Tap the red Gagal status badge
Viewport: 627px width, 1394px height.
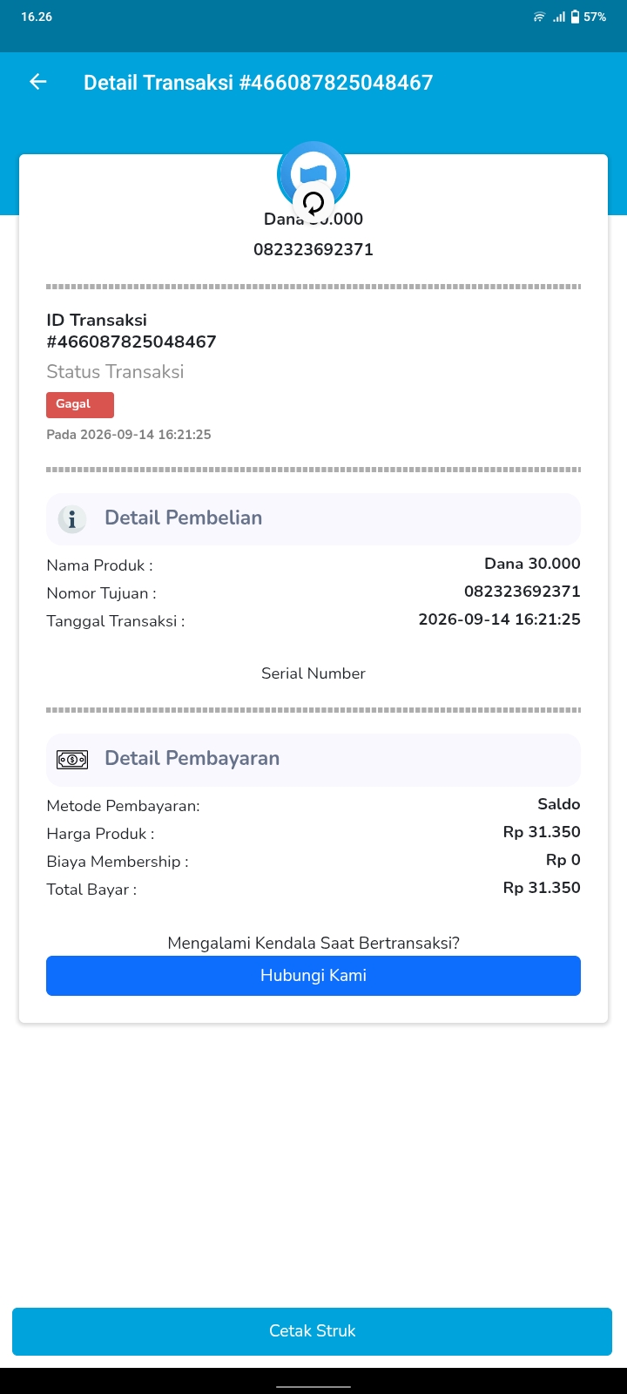point(80,404)
